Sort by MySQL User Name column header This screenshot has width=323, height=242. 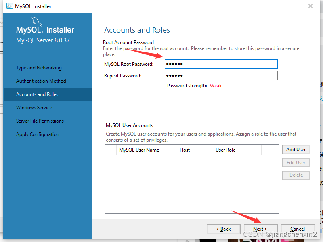147,150
